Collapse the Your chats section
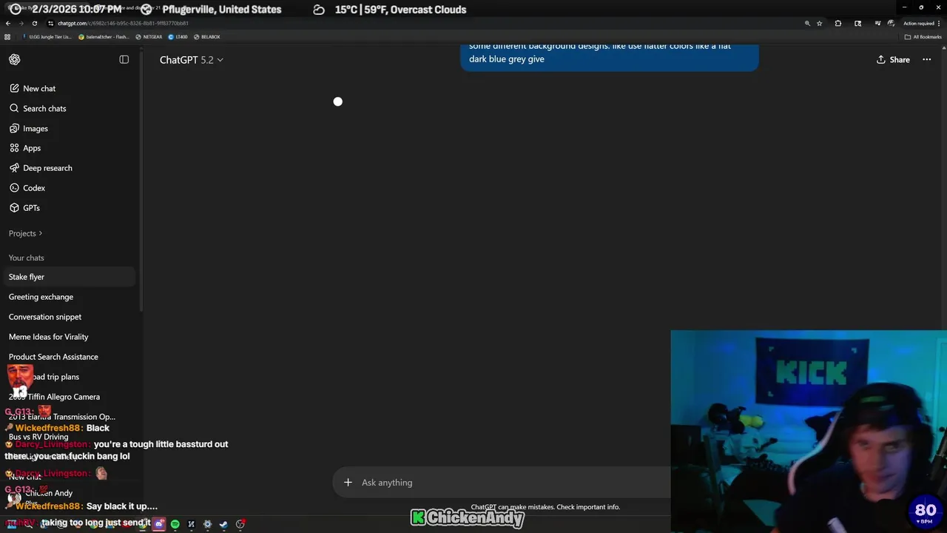Image resolution: width=947 pixels, height=533 pixels. 26,258
